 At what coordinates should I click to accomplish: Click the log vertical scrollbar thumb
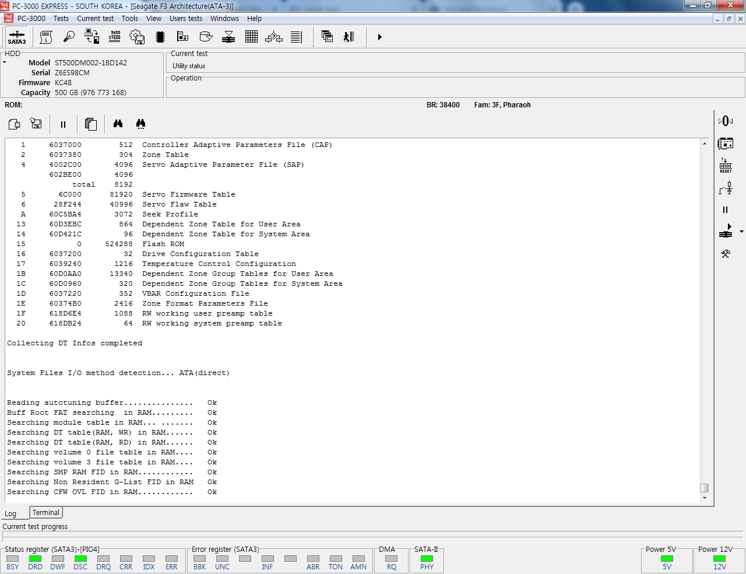pos(705,488)
